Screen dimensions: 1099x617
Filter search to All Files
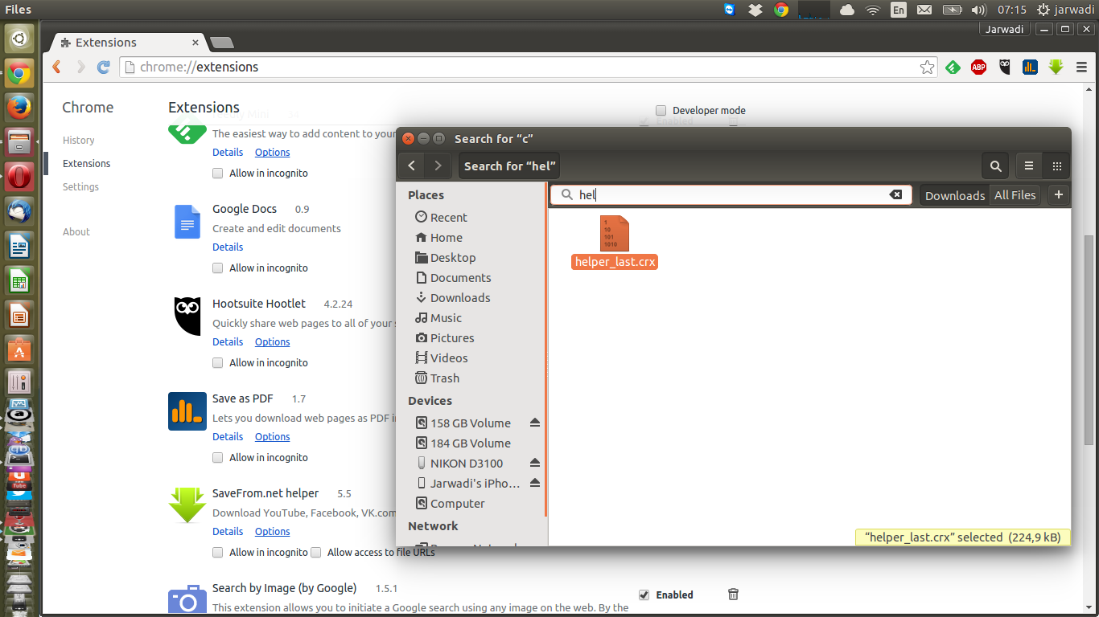[x=1015, y=195]
